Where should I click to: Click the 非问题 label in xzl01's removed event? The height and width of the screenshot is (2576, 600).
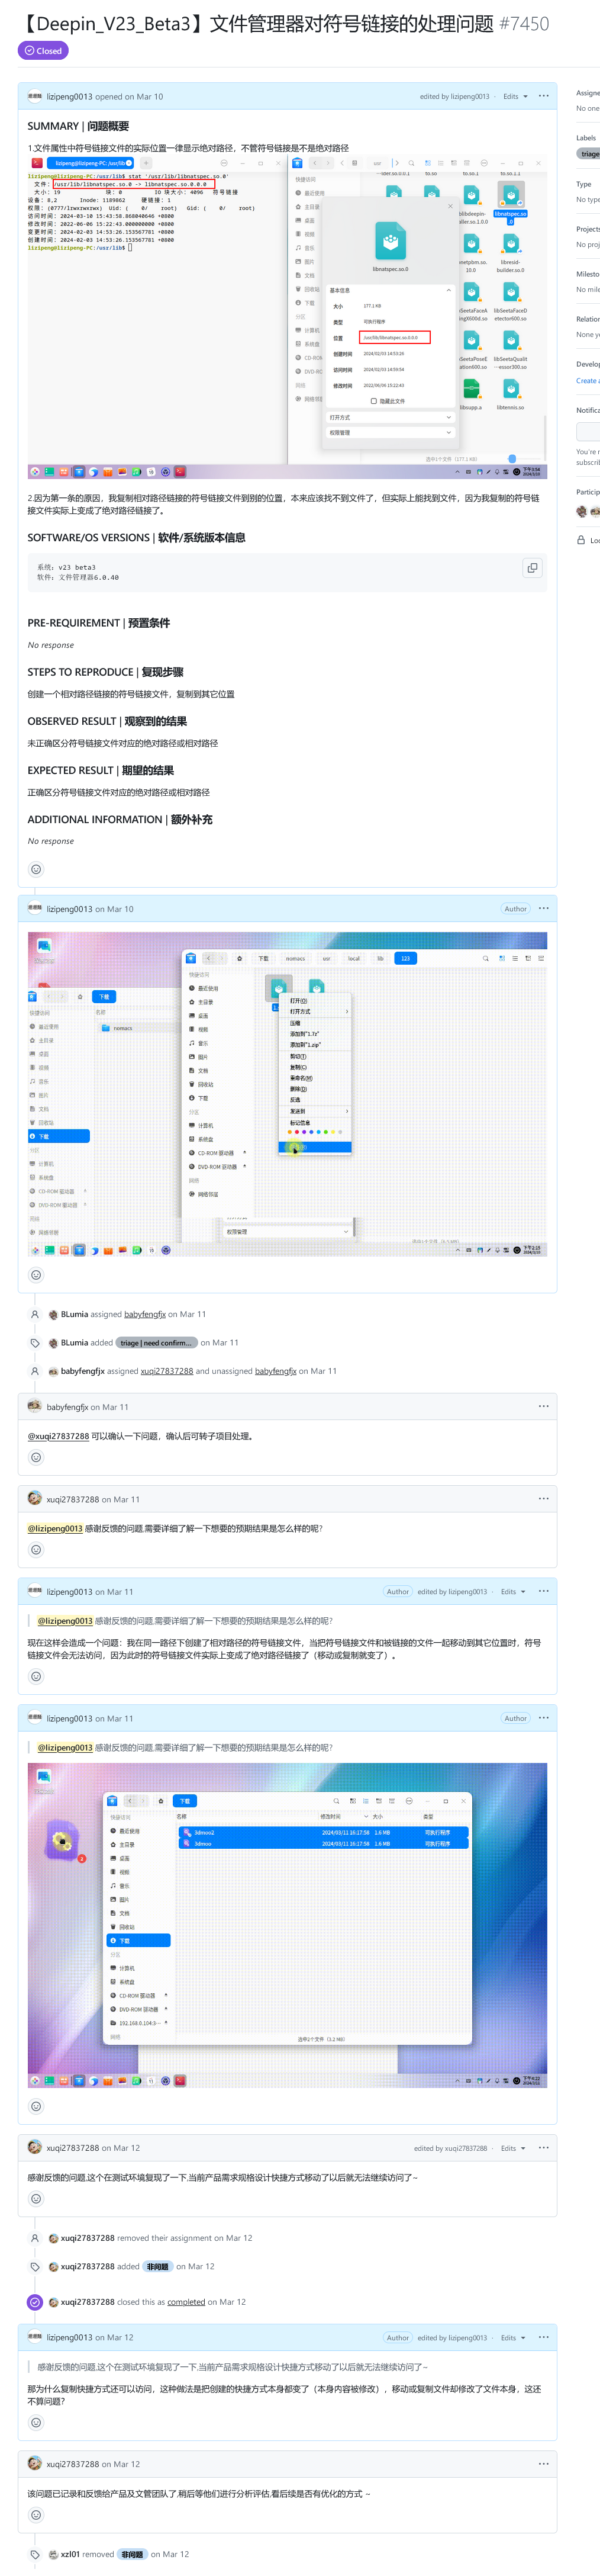(133, 2554)
